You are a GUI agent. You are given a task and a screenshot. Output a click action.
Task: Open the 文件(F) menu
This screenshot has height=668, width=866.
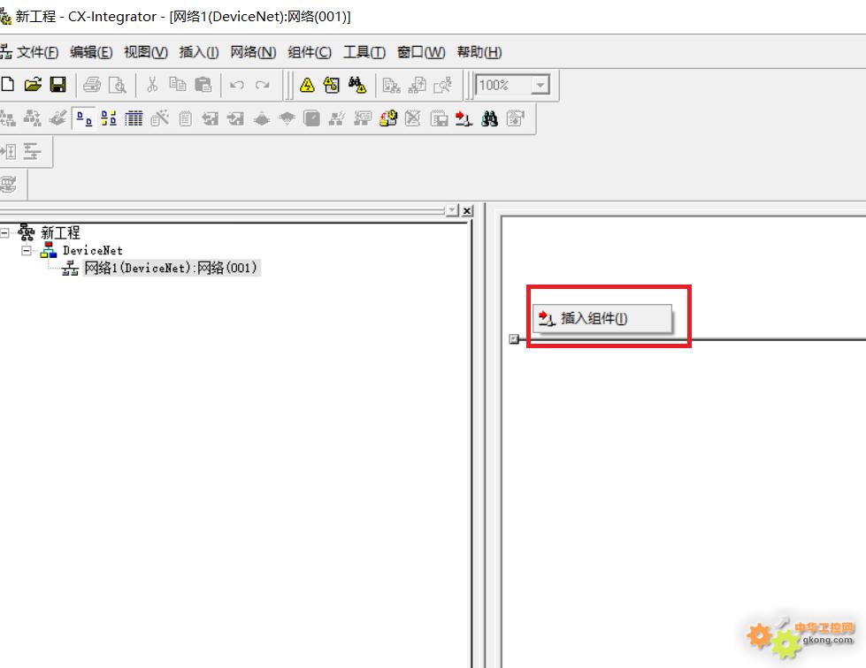(x=37, y=52)
